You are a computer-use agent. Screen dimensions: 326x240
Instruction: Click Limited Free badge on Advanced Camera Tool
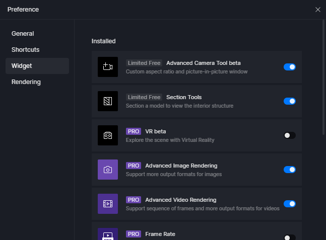click(144, 63)
